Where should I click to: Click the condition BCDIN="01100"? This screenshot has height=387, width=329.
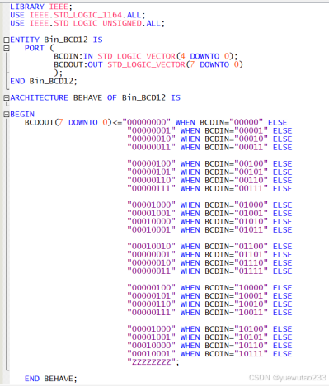click(x=237, y=246)
